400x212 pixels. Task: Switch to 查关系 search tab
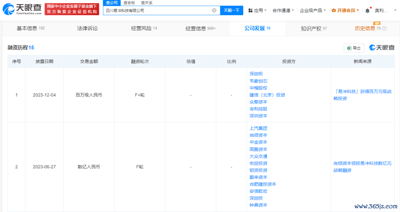[x=147, y=3]
